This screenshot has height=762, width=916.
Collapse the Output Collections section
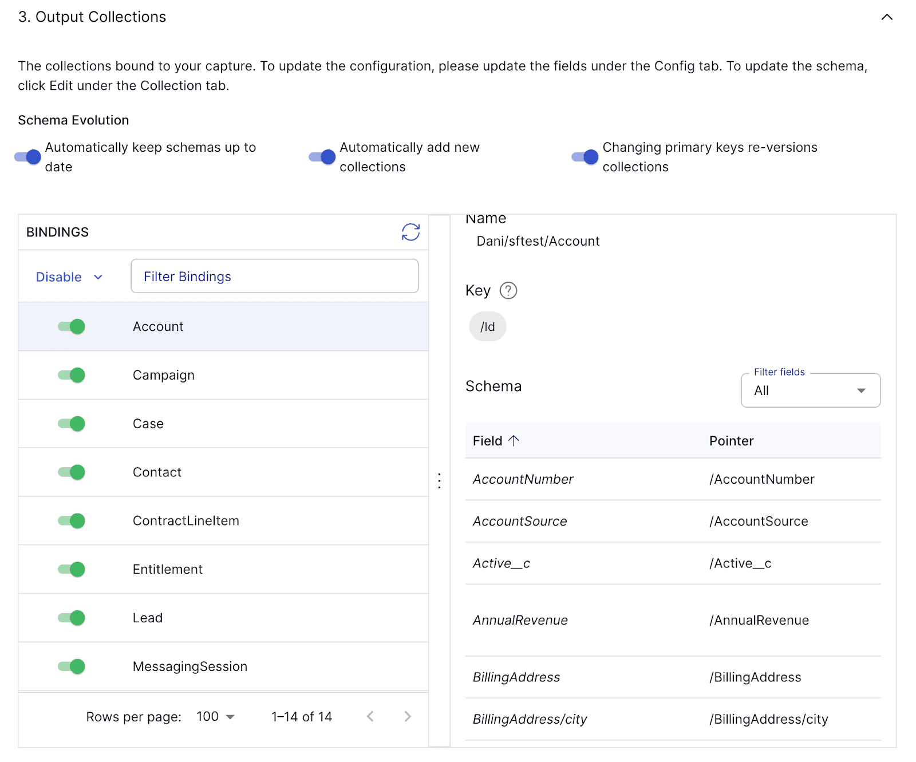[x=887, y=17]
